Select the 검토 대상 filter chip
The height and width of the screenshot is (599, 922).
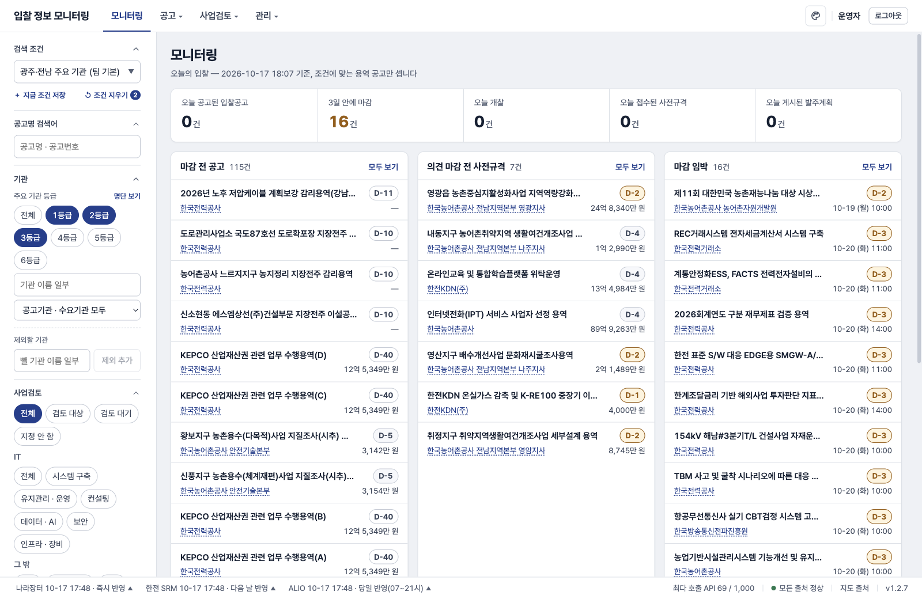[68, 414]
